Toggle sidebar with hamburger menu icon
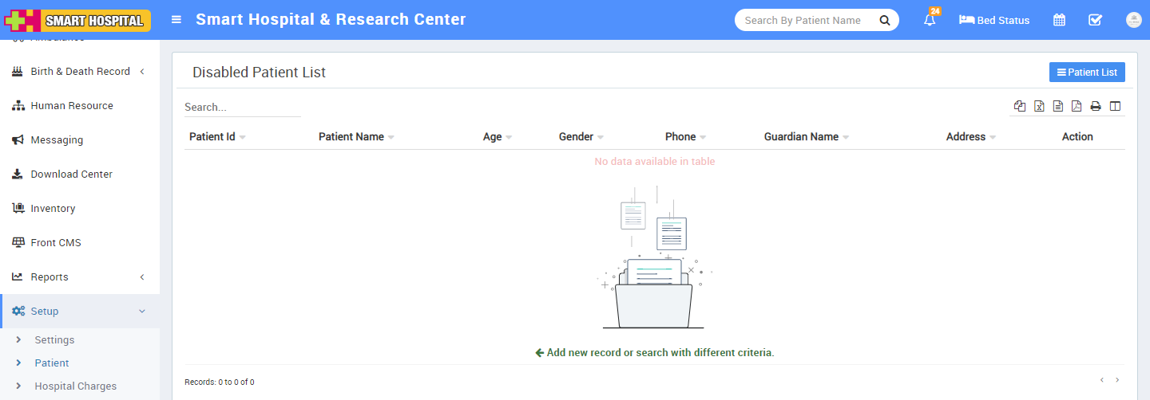Image resolution: width=1150 pixels, height=400 pixels. click(x=176, y=20)
